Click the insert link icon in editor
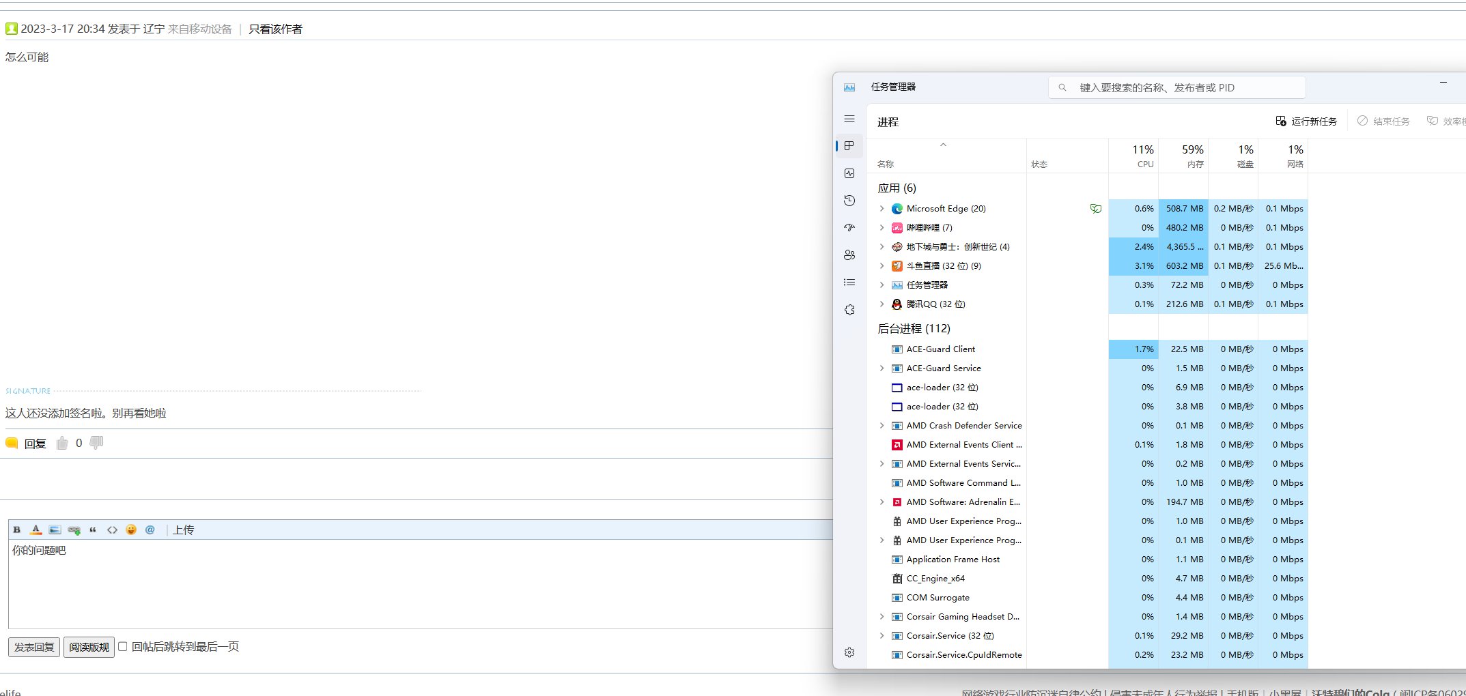This screenshot has width=1466, height=696. 74,530
